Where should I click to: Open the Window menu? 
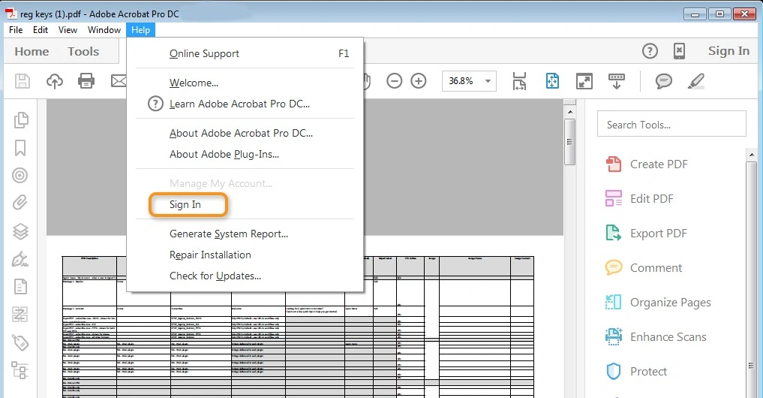(x=104, y=30)
